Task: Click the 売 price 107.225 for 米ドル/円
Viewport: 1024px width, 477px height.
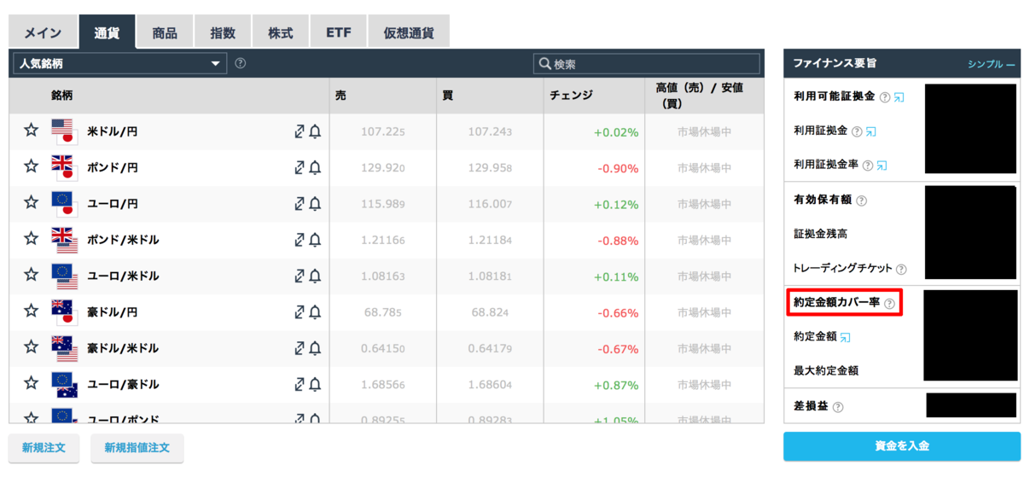Action: 383,131
